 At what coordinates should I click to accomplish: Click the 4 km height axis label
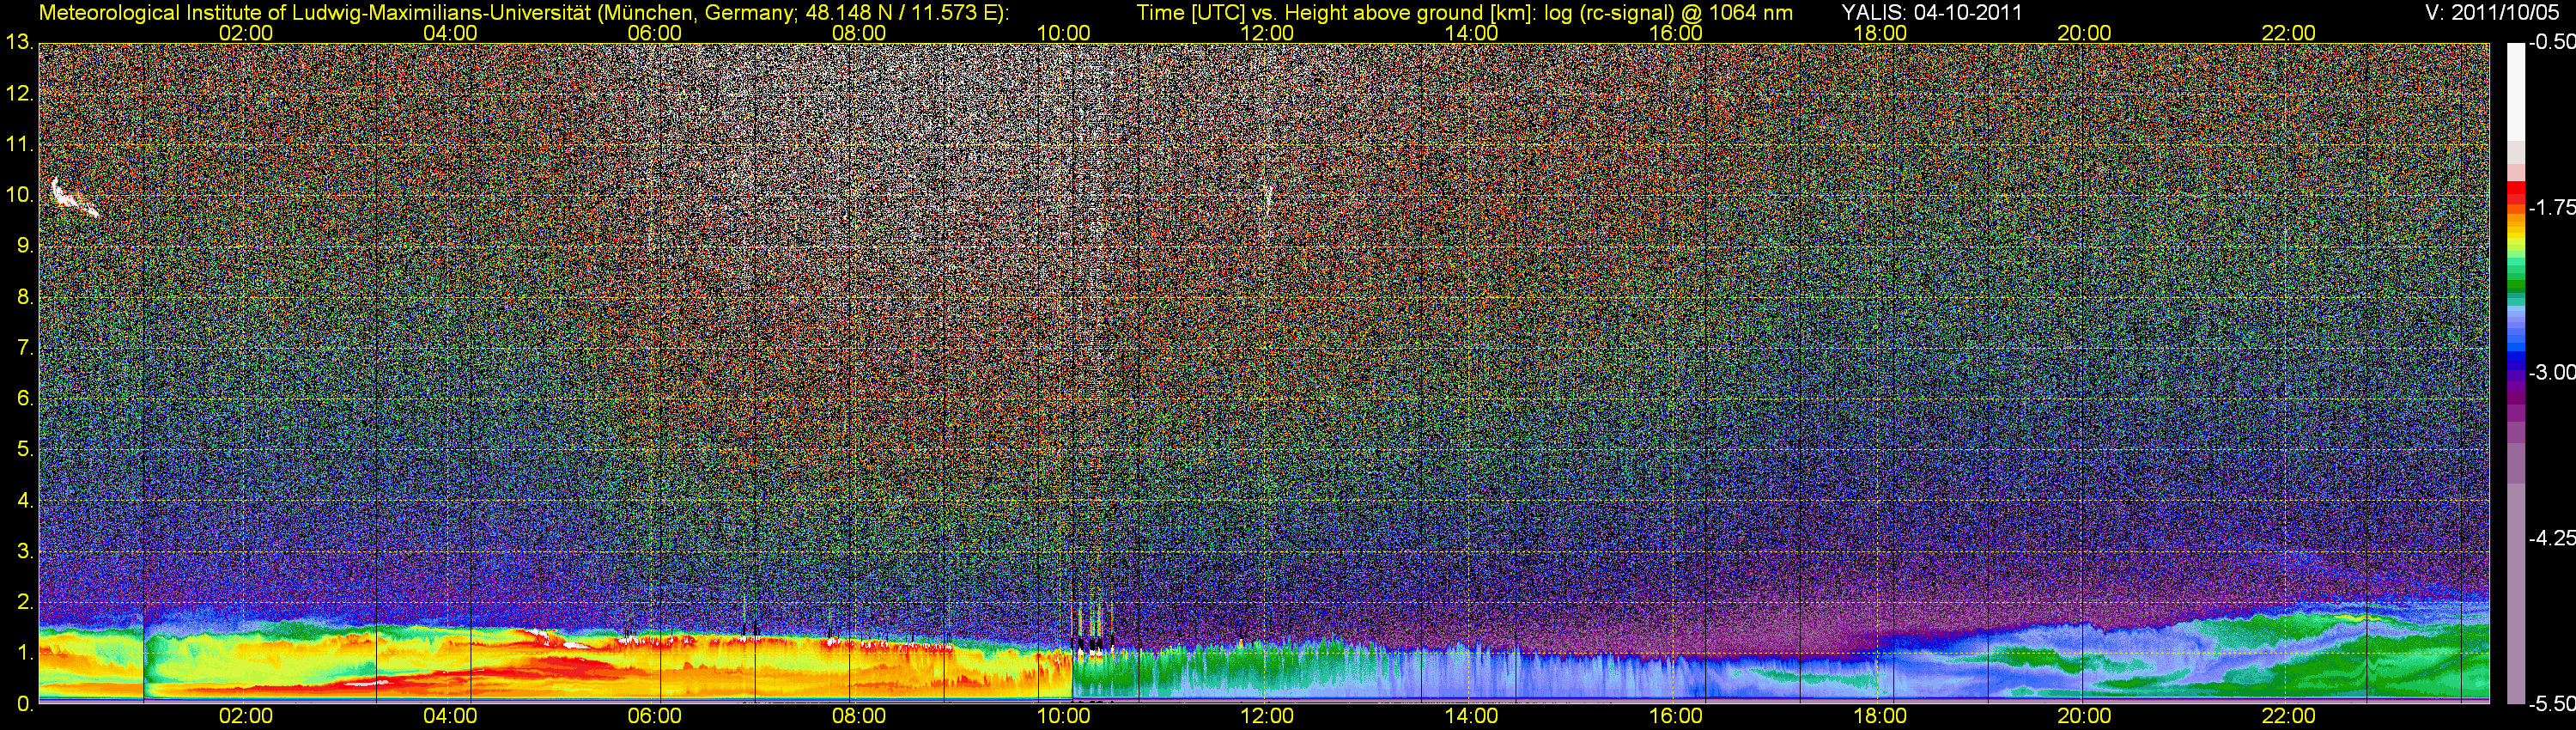point(25,501)
